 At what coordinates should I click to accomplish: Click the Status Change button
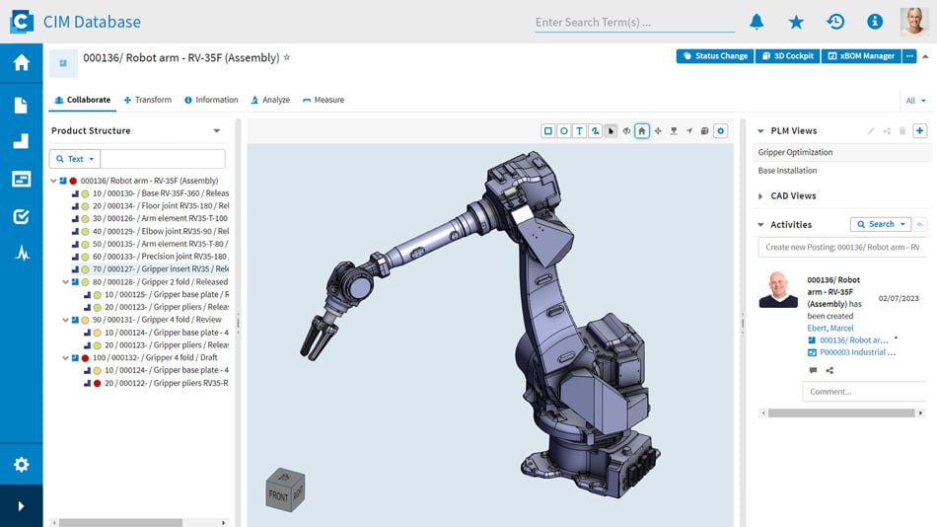point(714,56)
